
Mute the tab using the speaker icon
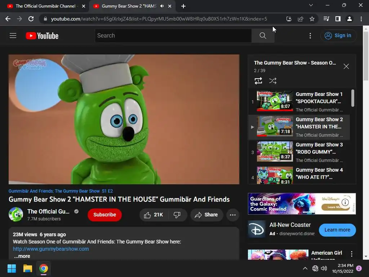point(162,6)
